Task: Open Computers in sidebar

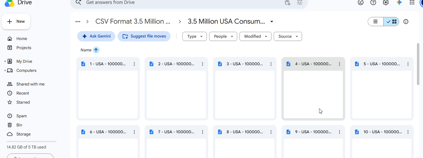Action: pos(26,71)
